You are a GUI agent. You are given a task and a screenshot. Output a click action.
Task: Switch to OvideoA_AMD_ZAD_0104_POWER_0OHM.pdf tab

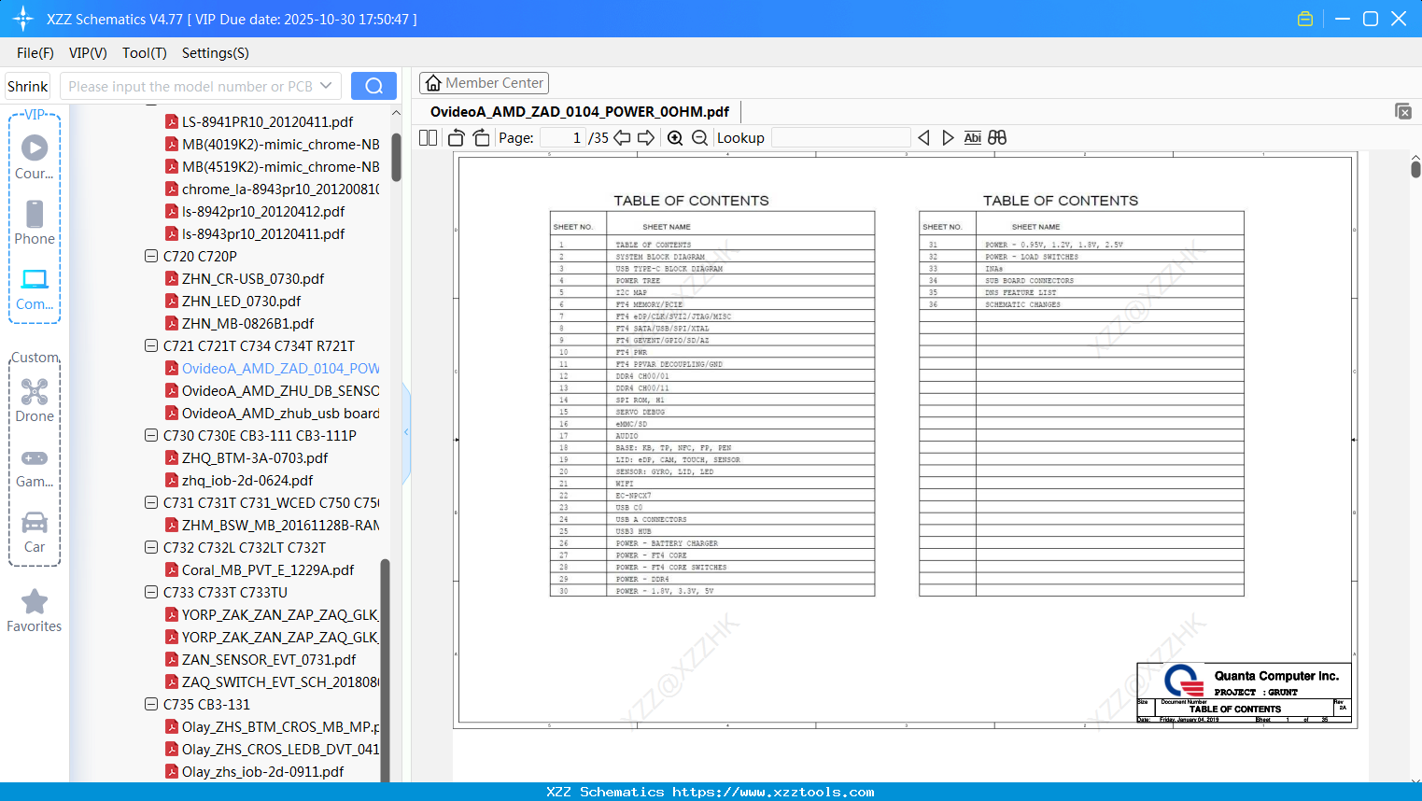pos(579,112)
